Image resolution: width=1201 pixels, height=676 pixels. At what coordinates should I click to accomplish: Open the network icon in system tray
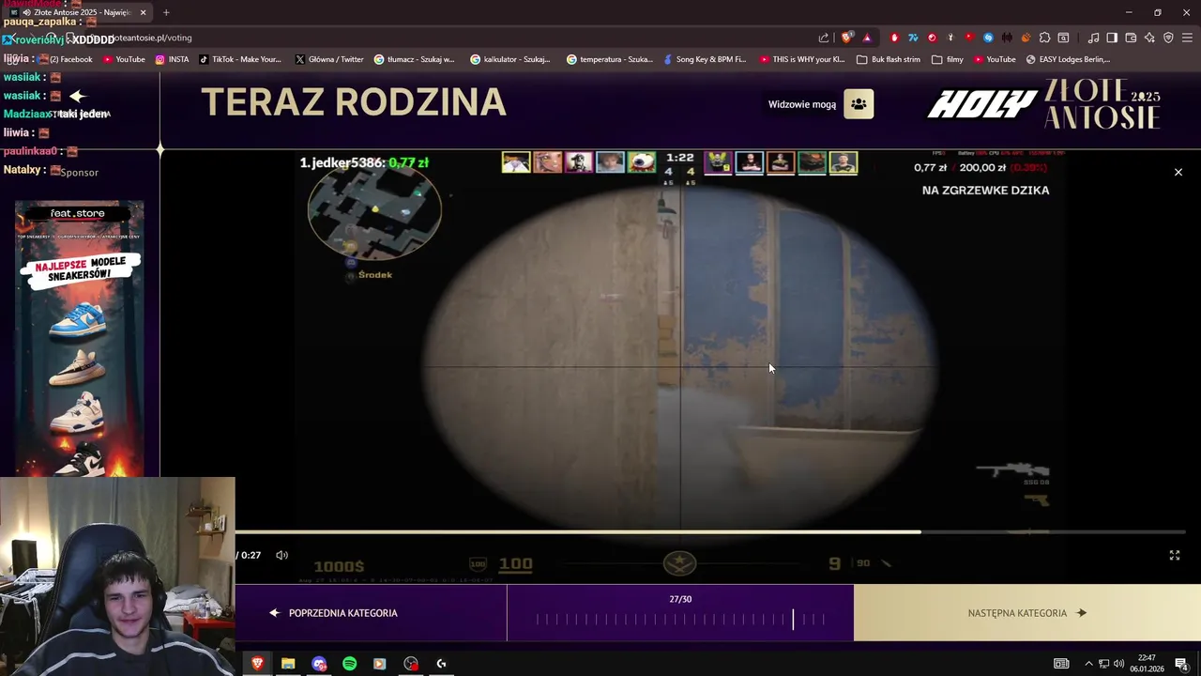[x=1103, y=664]
